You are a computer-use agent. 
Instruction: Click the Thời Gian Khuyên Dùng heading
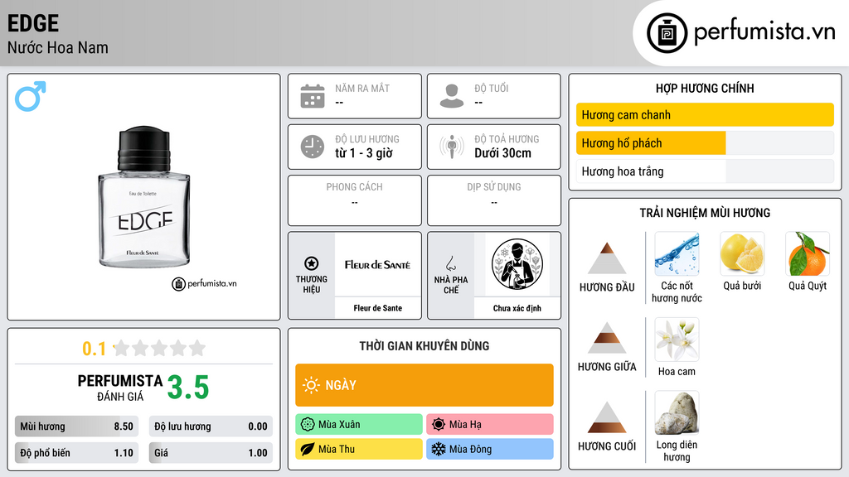(x=424, y=346)
